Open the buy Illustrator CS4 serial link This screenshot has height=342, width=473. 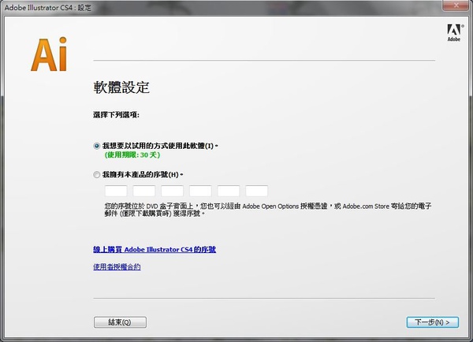[x=155, y=250]
